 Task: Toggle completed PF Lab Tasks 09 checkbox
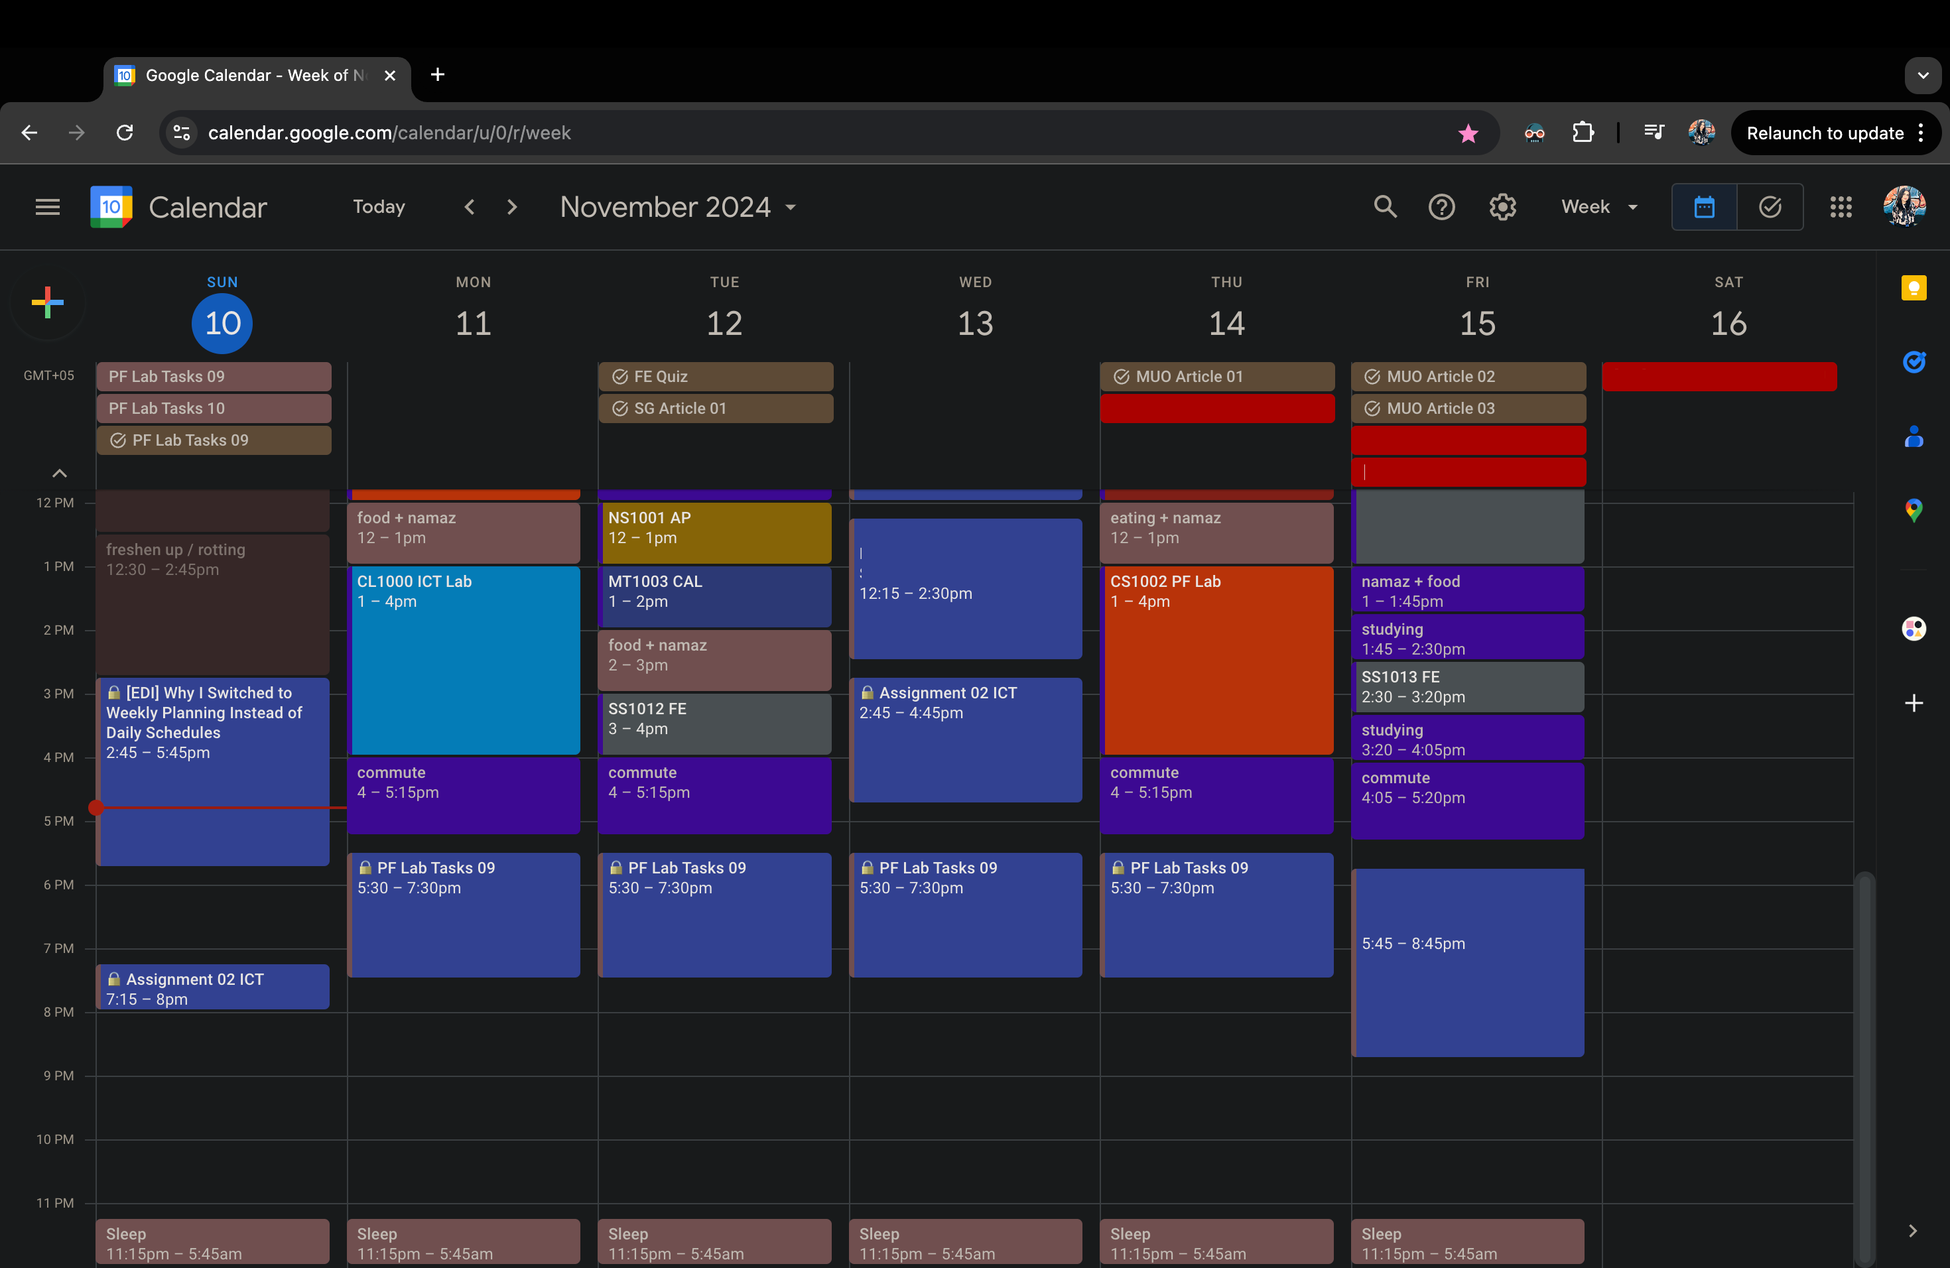(118, 439)
